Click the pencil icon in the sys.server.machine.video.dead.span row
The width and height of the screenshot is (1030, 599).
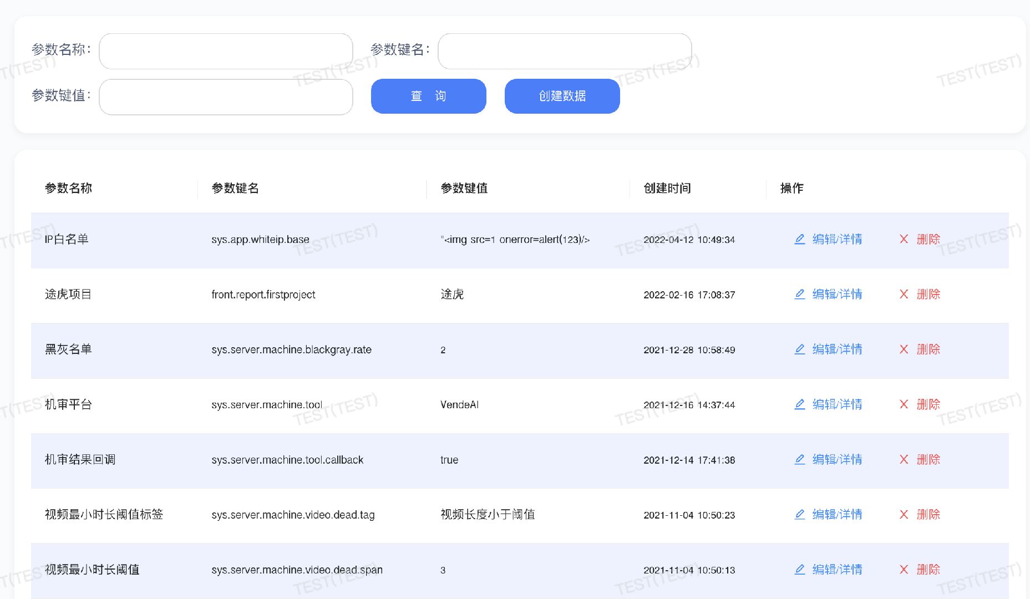tap(799, 570)
